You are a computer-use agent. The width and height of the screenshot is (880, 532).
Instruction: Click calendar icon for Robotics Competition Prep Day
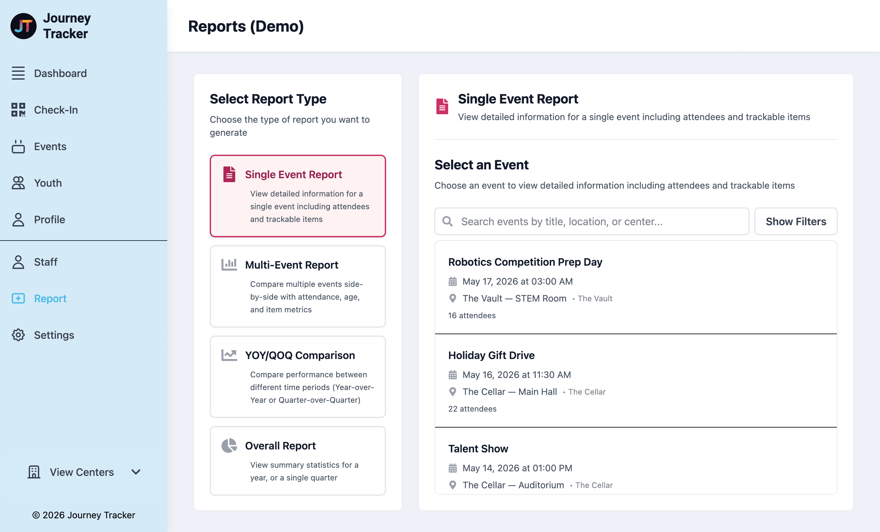(452, 282)
